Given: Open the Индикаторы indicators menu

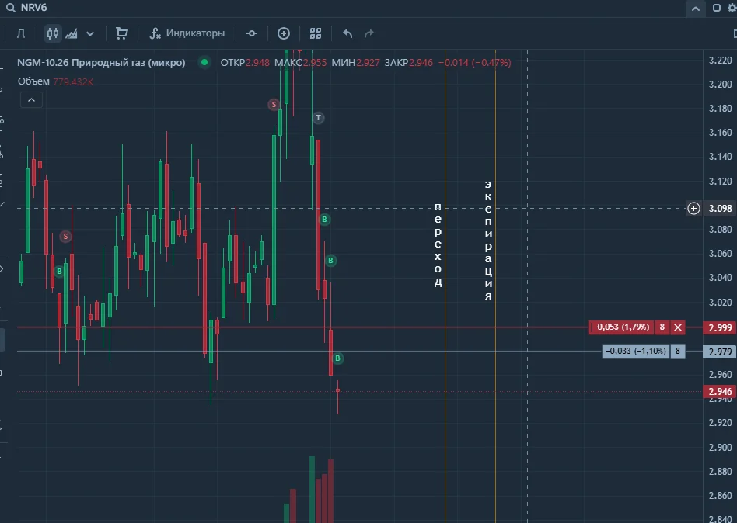Looking at the screenshot, I should coord(187,33).
